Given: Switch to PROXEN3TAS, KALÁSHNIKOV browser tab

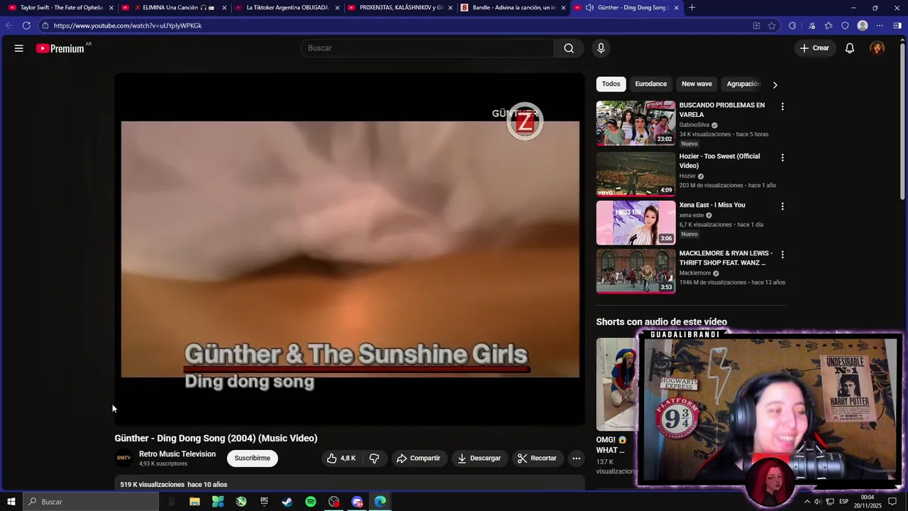Looking at the screenshot, I should point(400,8).
